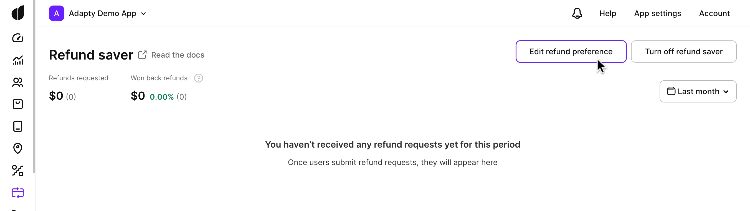This screenshot has width=750, height=211.
Task: Open the A/B tests icon in sidebar
Action: (18, 171)
